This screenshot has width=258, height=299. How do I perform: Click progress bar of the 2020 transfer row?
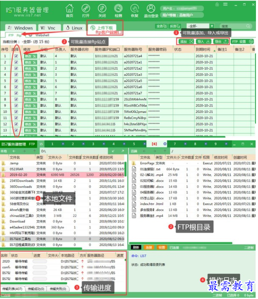click(40, 261)
